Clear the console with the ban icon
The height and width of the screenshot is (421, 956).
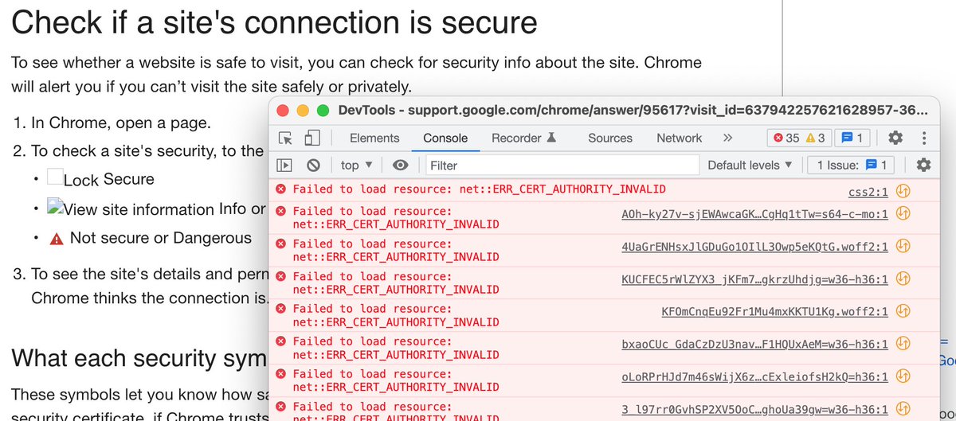[313, 166]
